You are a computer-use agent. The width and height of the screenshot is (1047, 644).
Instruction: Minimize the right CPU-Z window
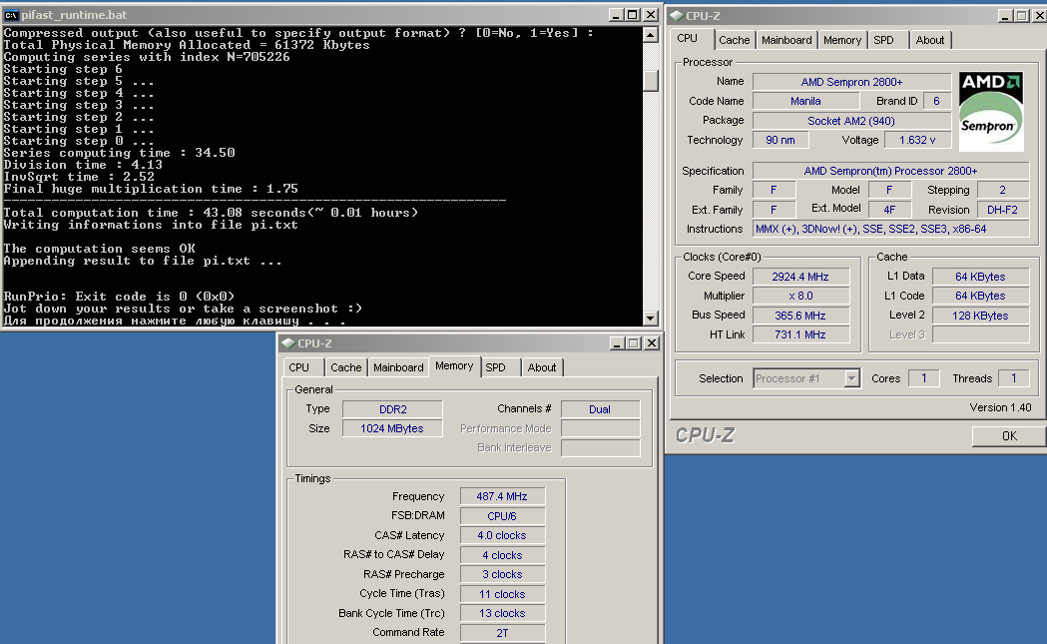click(x=1005, y=15)
